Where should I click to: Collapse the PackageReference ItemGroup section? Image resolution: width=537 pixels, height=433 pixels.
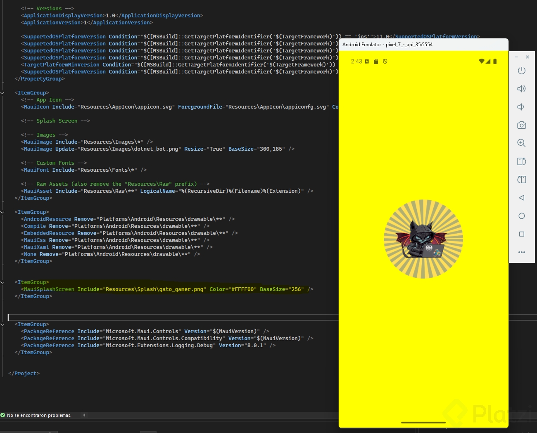[2, 324]
